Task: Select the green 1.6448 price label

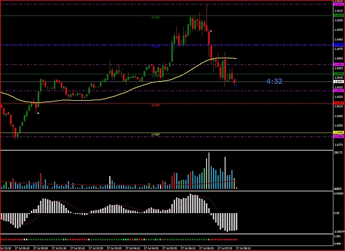Action: pyautogui.click(x=338, y=74)
